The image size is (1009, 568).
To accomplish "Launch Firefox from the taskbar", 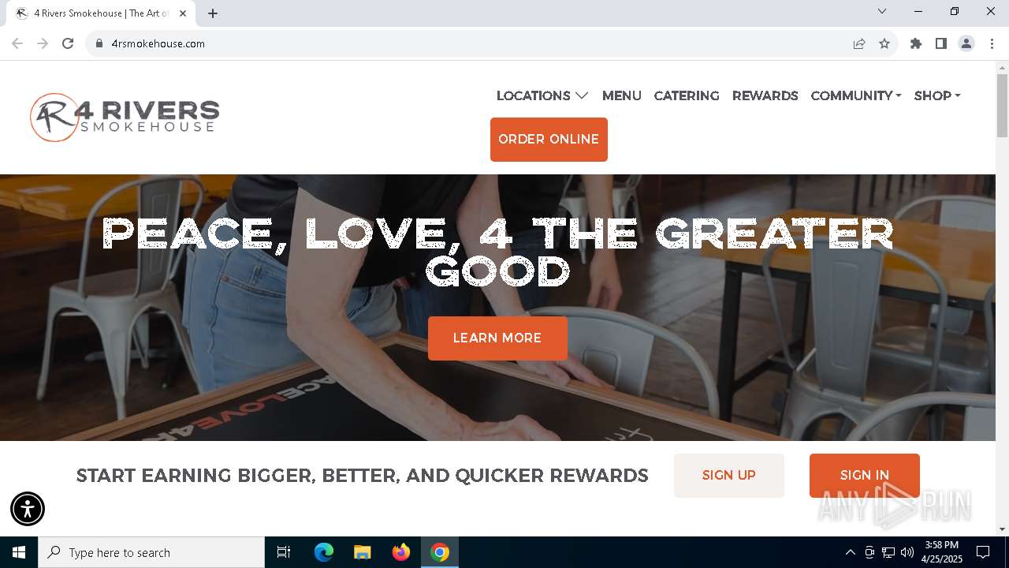I will click(x=401, y=552).
